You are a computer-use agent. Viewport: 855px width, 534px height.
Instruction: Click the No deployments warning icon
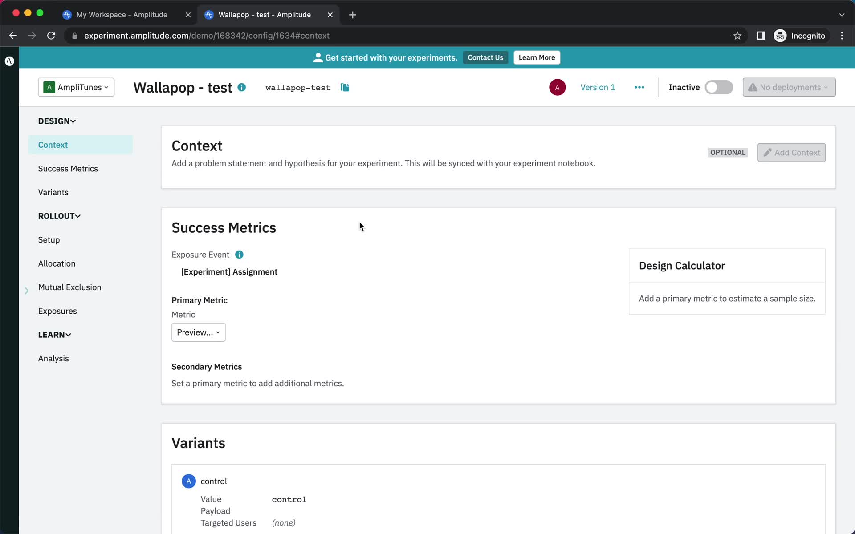tap(752, 87)
